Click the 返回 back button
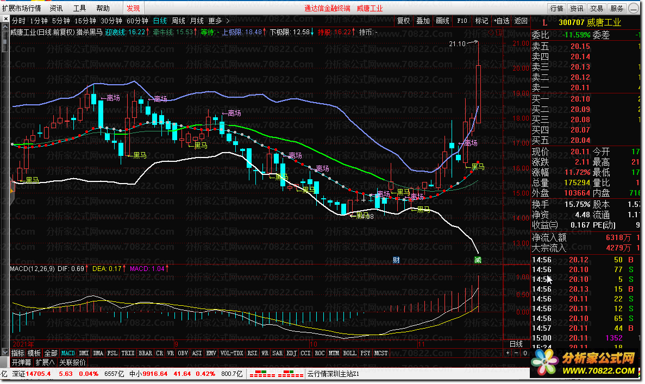The height and width of the screenshot is (384, 645). pos(521,21)
